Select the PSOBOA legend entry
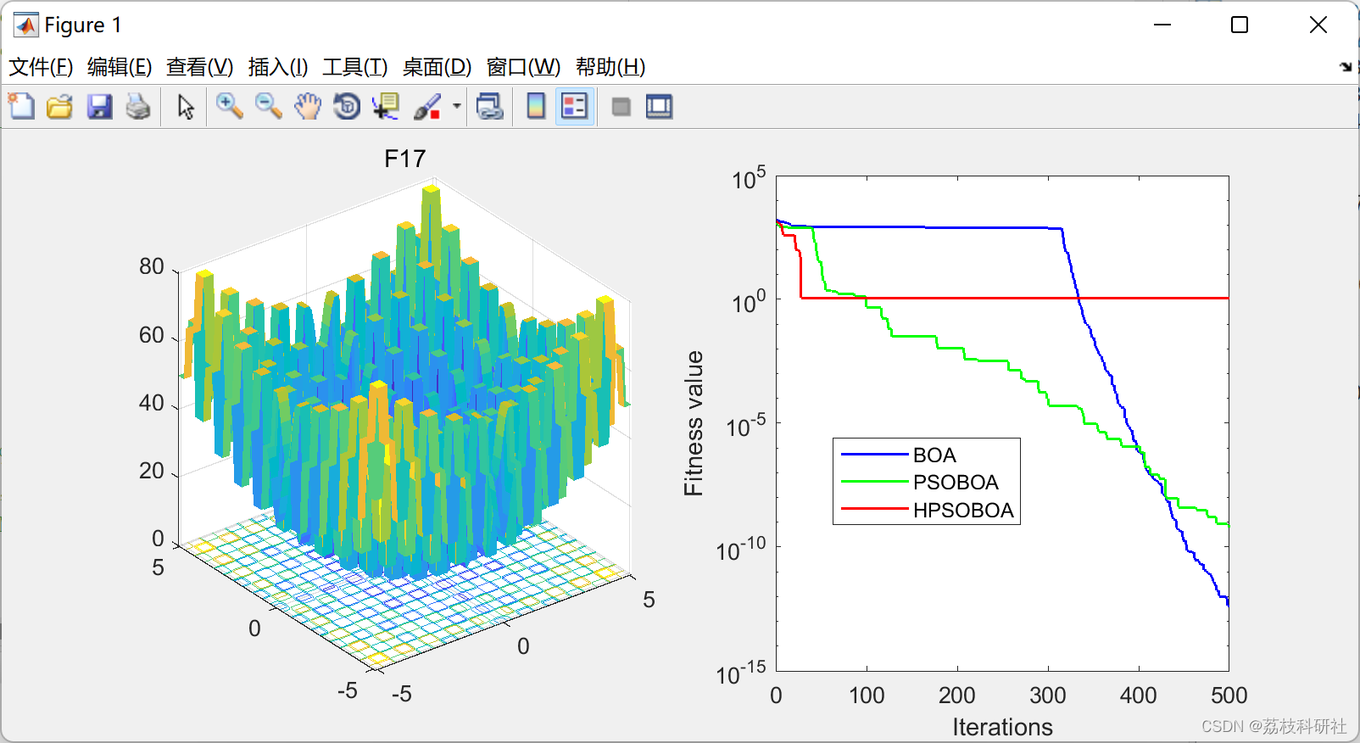 (x=956, y=483)
